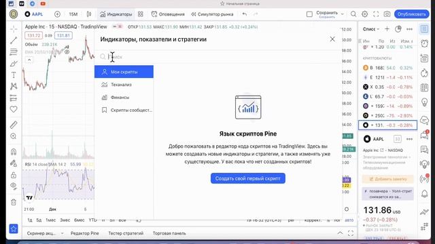435x244 pixels.
Task: Open compare or add symbol plus
Action: pyautogui.click(x=57, y=14)
